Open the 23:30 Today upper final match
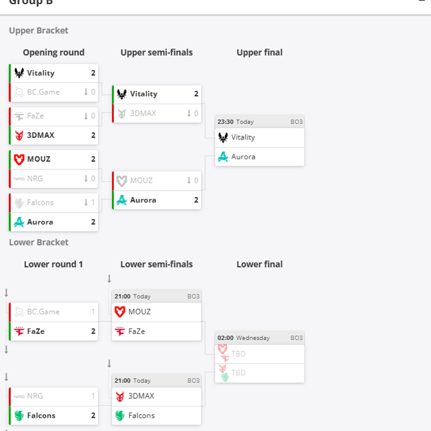The width and height of the screenshot is (431, 431). coord(260,122)
